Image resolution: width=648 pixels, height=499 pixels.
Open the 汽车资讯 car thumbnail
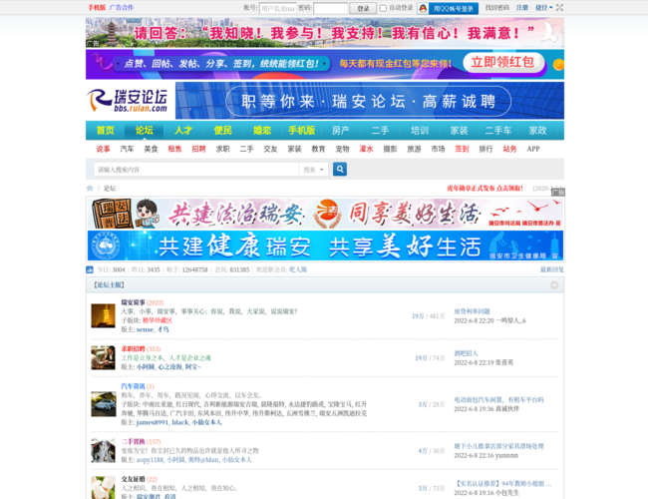click(x=104, y=404)
